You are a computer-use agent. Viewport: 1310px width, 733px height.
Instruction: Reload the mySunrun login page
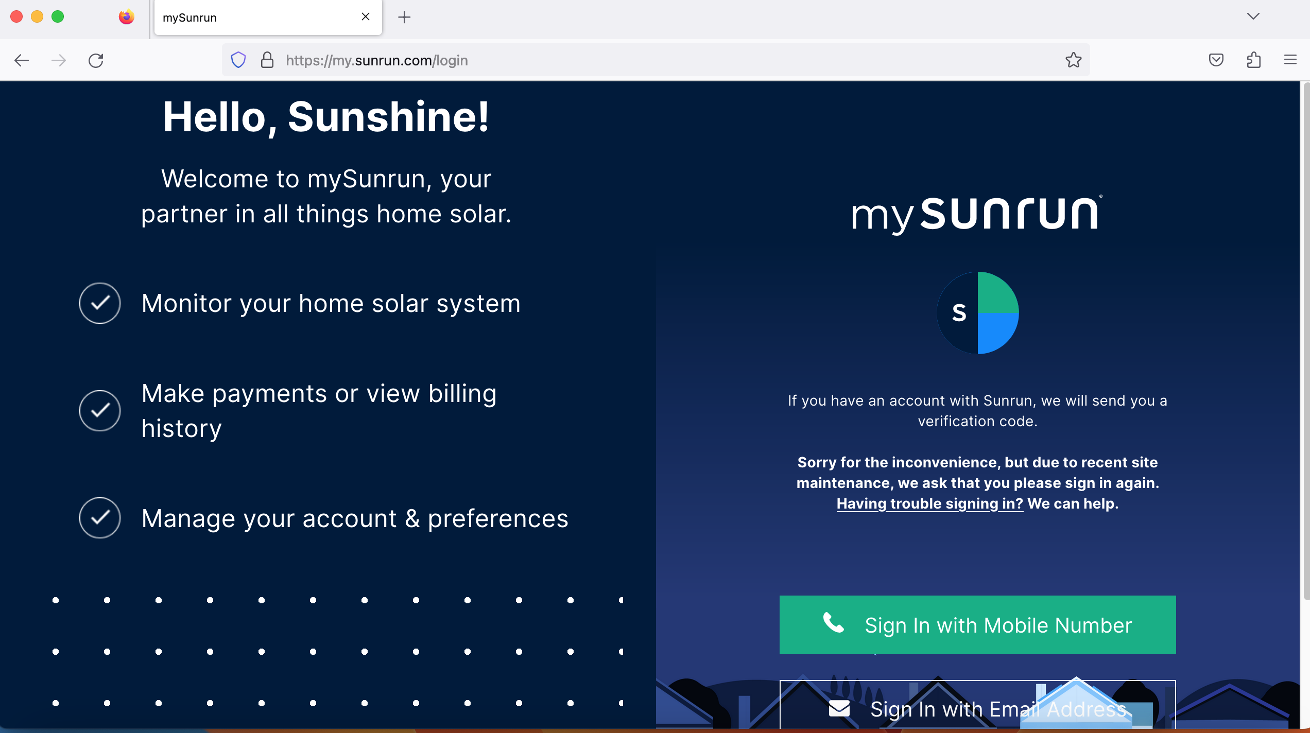click(96, 60)
